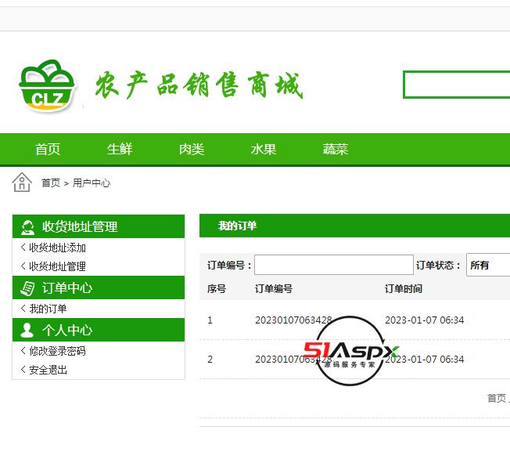Open the 首页 navigation tab
The width and height of the screenshot is (510, 470).
pyautogui.click(x=48, y=150)
